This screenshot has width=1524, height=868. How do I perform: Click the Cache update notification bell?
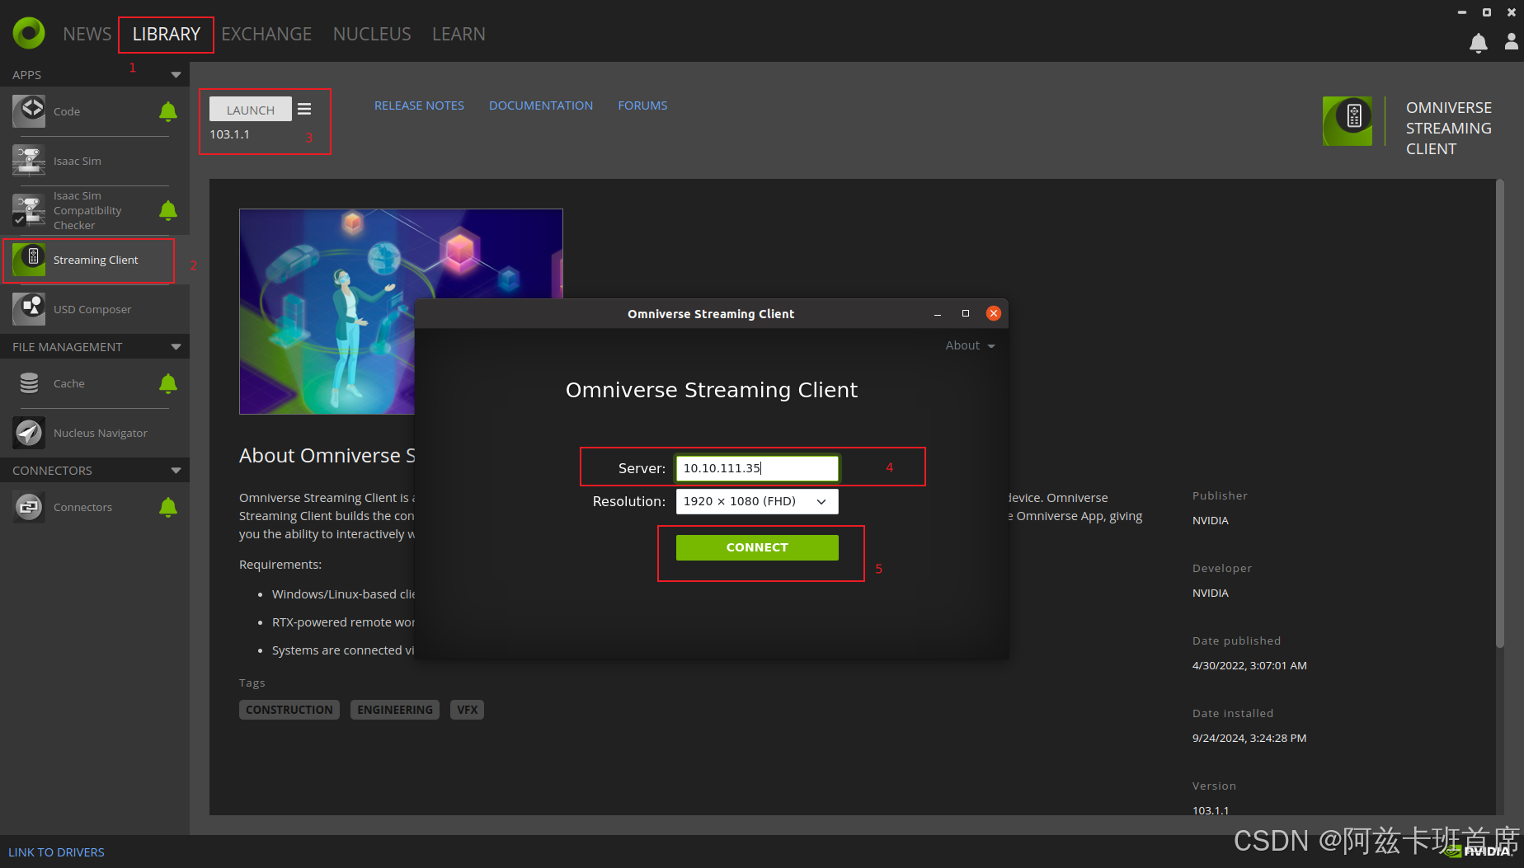pos(168,383)
